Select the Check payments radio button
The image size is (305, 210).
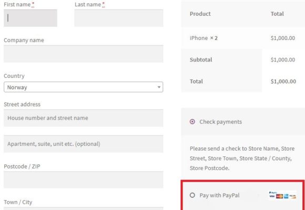click(192, 122)
